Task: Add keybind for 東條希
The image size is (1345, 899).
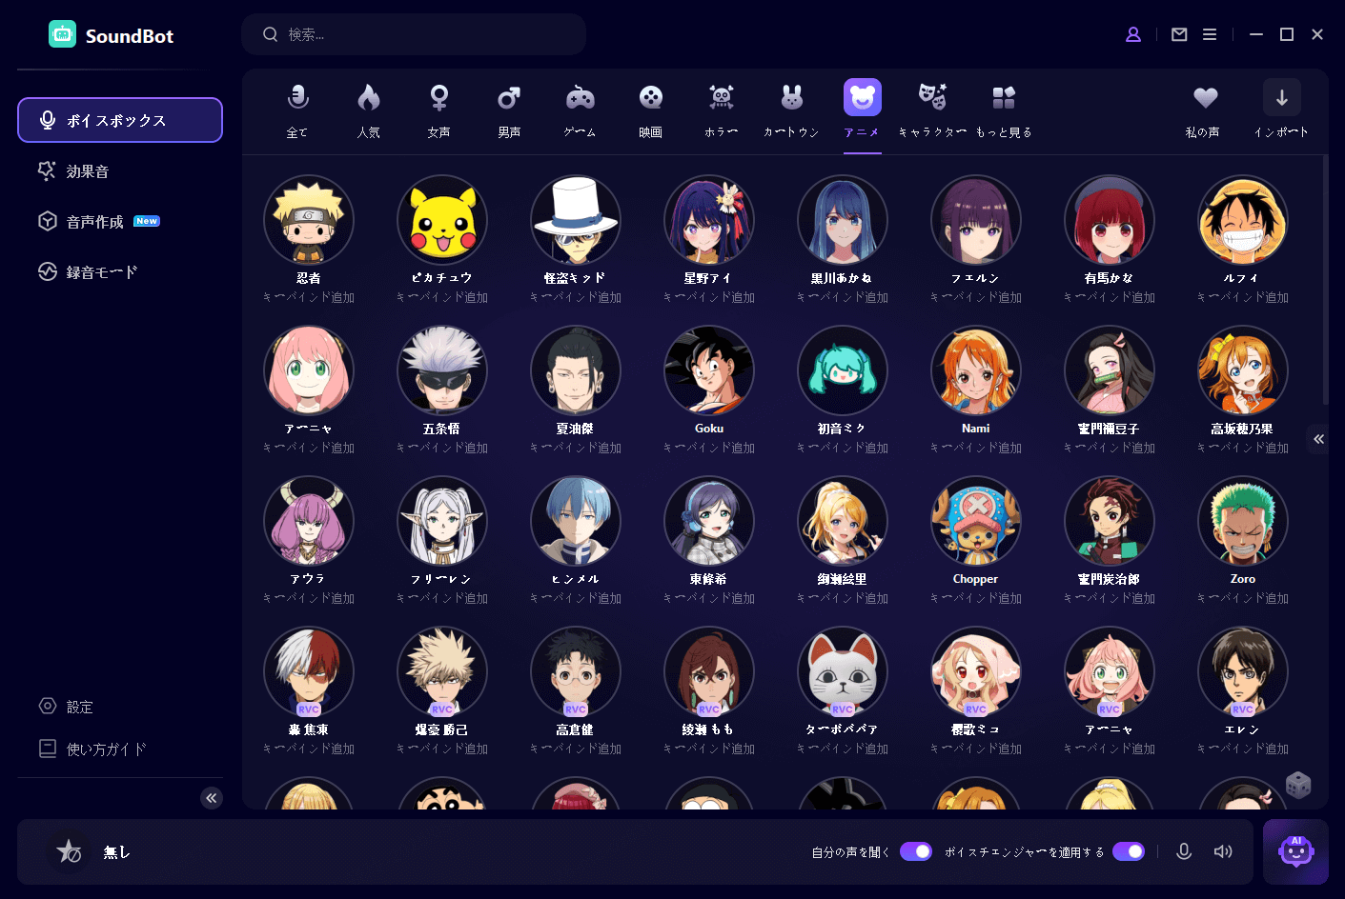Action: click(x=709, y=598)
